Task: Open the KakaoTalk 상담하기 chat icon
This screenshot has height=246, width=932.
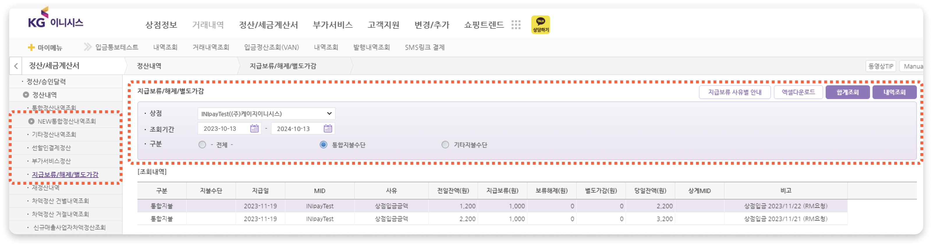Action: [x=540, y=25]
